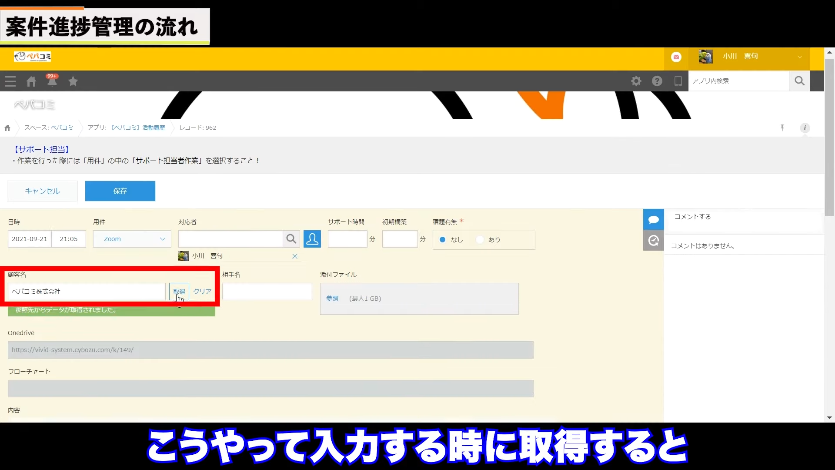Click the キャンセル button
Screen dimensions: 835x470
[x=42, y=191]
